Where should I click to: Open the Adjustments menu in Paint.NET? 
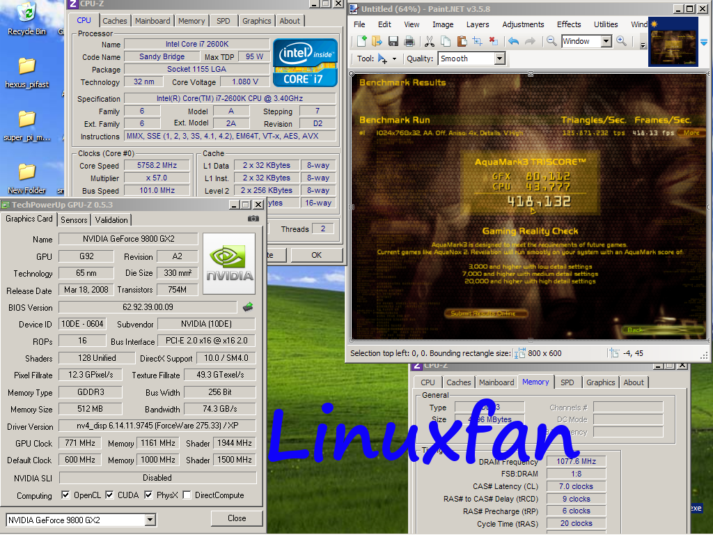(x=523, y=24)
